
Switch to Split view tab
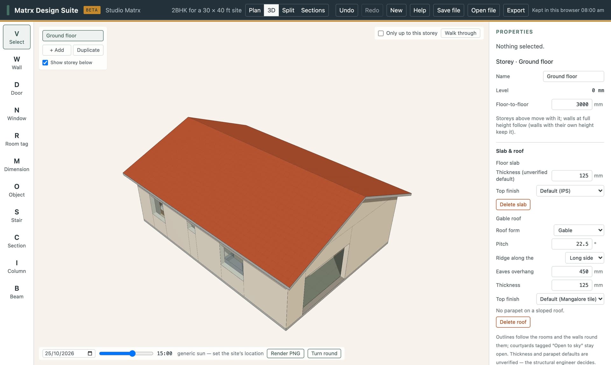[x=288, y=10]
